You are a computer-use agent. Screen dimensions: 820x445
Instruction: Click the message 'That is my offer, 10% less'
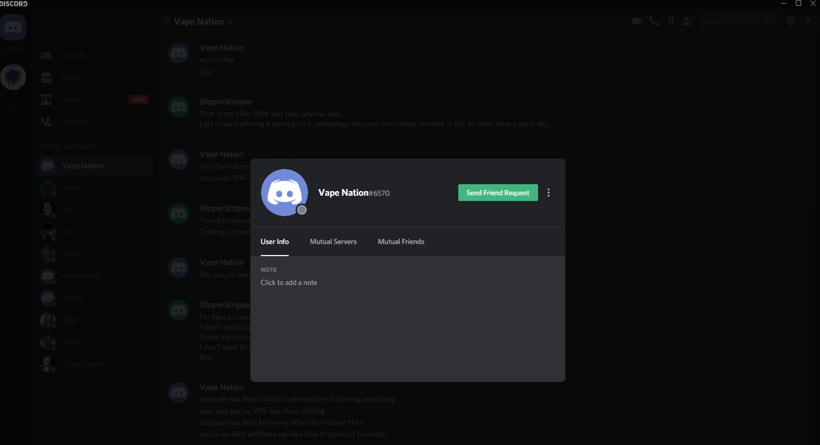270,114
